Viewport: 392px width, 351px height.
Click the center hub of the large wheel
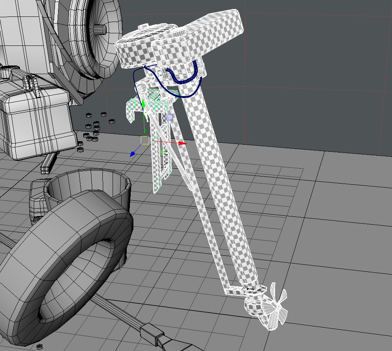point(100,29)
